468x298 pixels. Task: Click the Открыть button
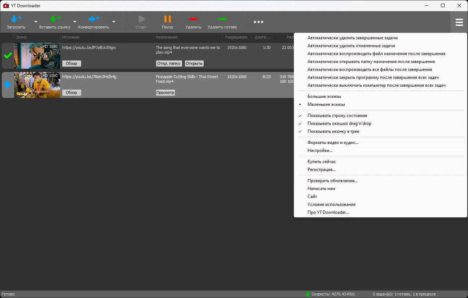click(194, 63)
